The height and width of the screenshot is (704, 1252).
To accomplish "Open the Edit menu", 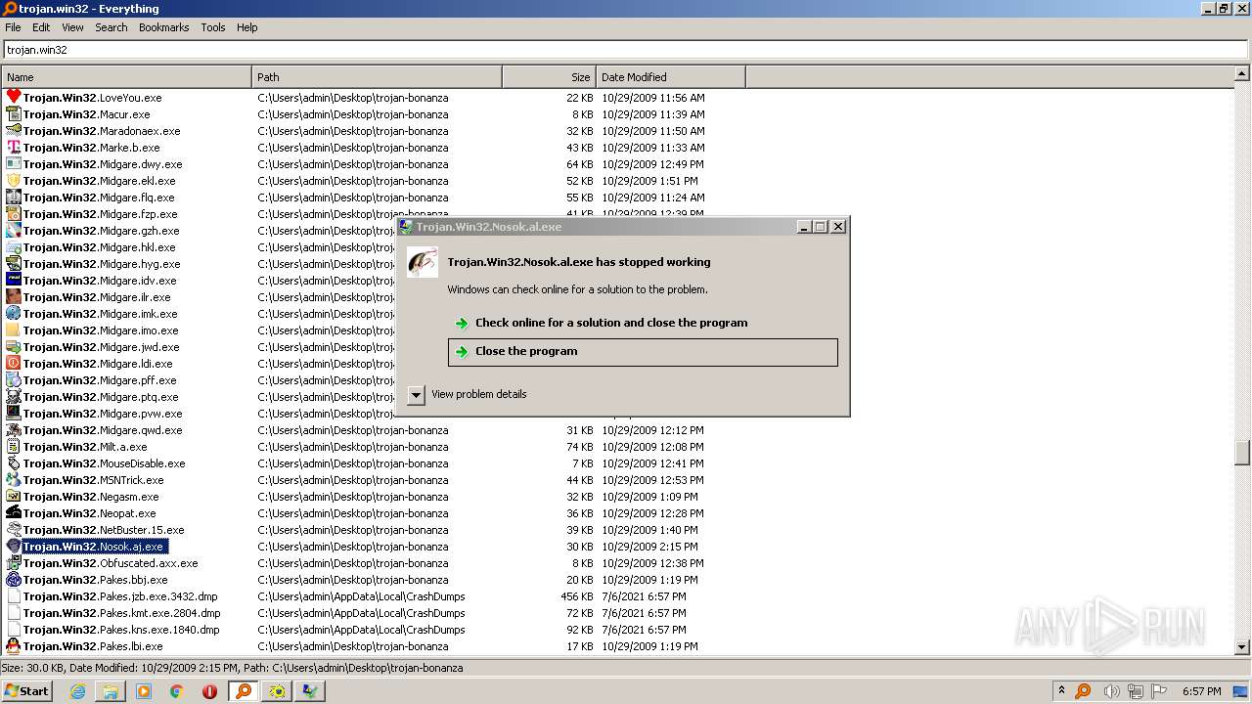I will (x=41, y=27).
